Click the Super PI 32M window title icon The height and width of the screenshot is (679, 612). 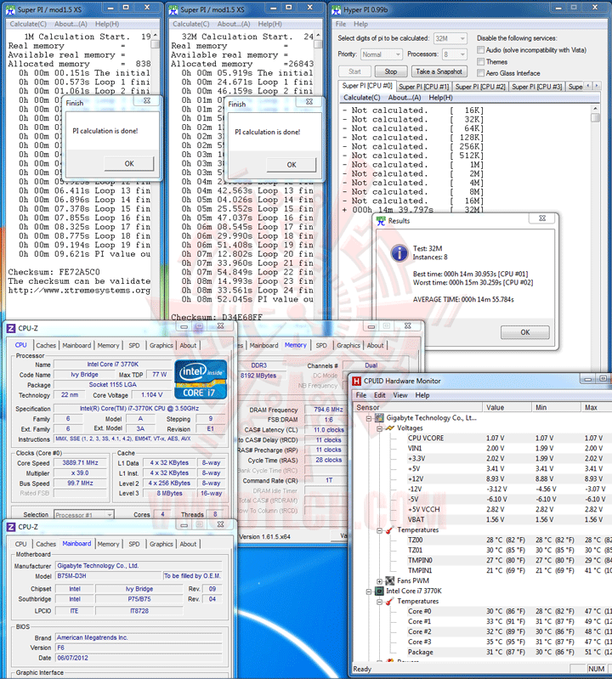pos(173,9)
